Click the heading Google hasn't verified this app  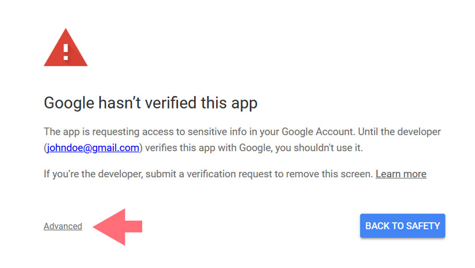point(151,103)
